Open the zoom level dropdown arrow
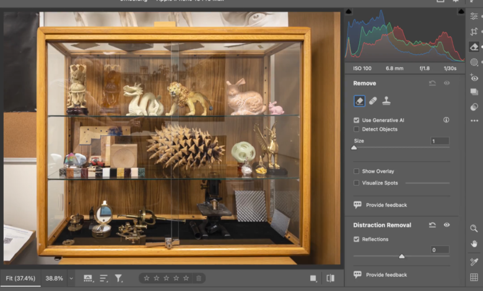This screenshot has height=291, width=483. pos(71,279)
